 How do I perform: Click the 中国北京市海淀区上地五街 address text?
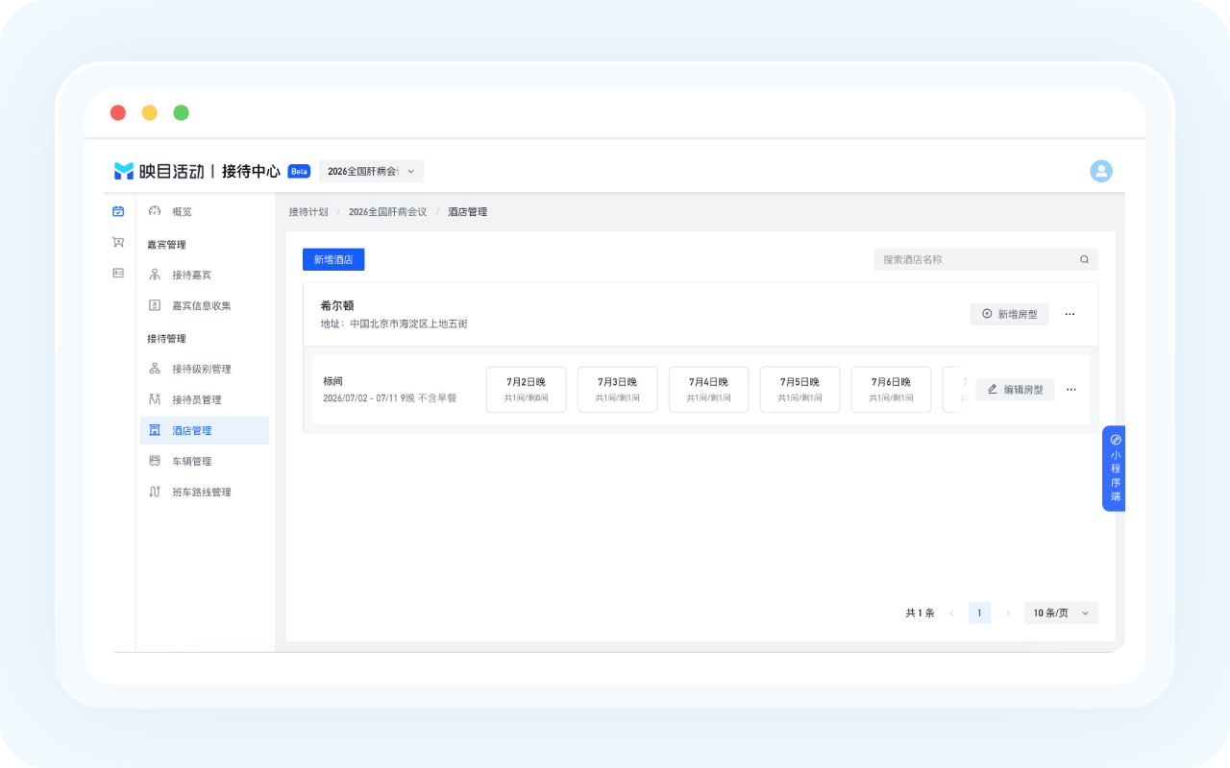pos(408,324)
